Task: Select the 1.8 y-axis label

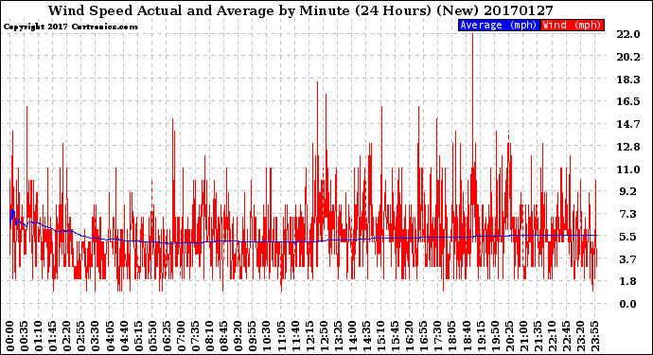Action: pos(628,281)
